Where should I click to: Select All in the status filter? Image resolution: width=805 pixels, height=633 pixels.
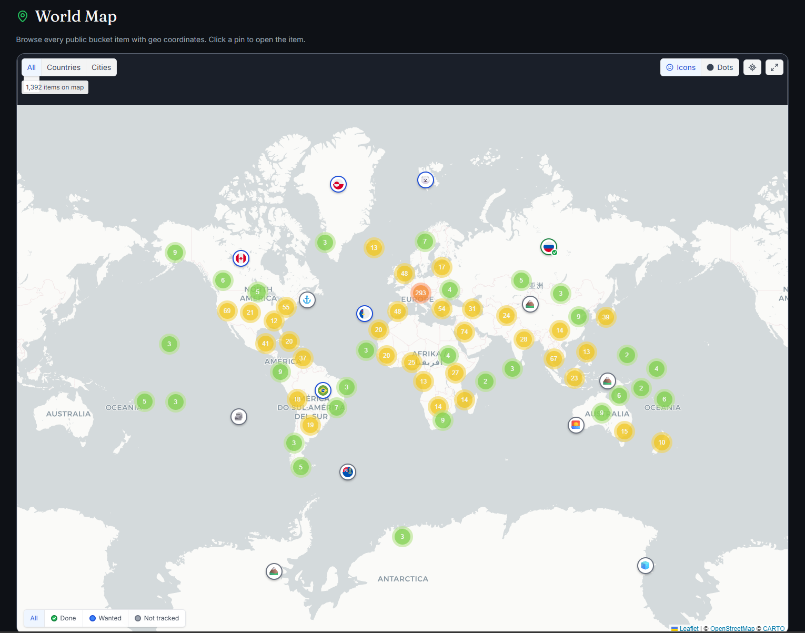(x=34, y=618)
